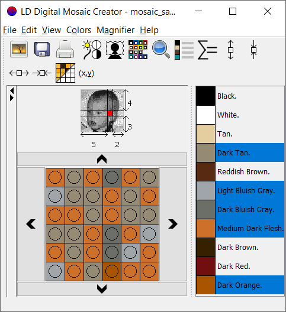This screenshot has height=312, width=286.
Task: Open the Colors menu
Action: click(79, 30)
